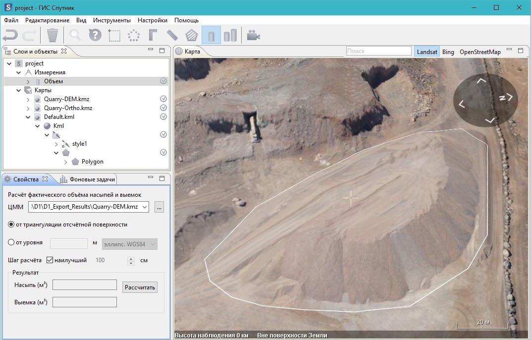Select the от уровня radio option
Image resolution: width=531 pixels, height=340 pixels.
pos(11,242)
